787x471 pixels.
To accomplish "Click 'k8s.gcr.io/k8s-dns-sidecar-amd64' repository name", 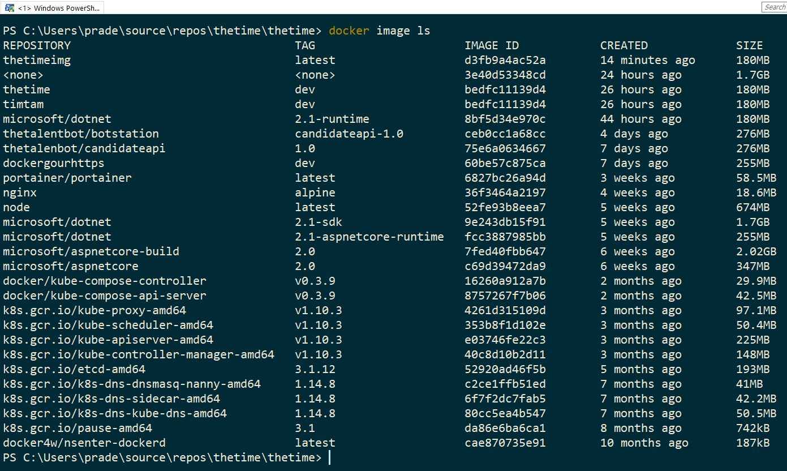I will tap(111, 399).
